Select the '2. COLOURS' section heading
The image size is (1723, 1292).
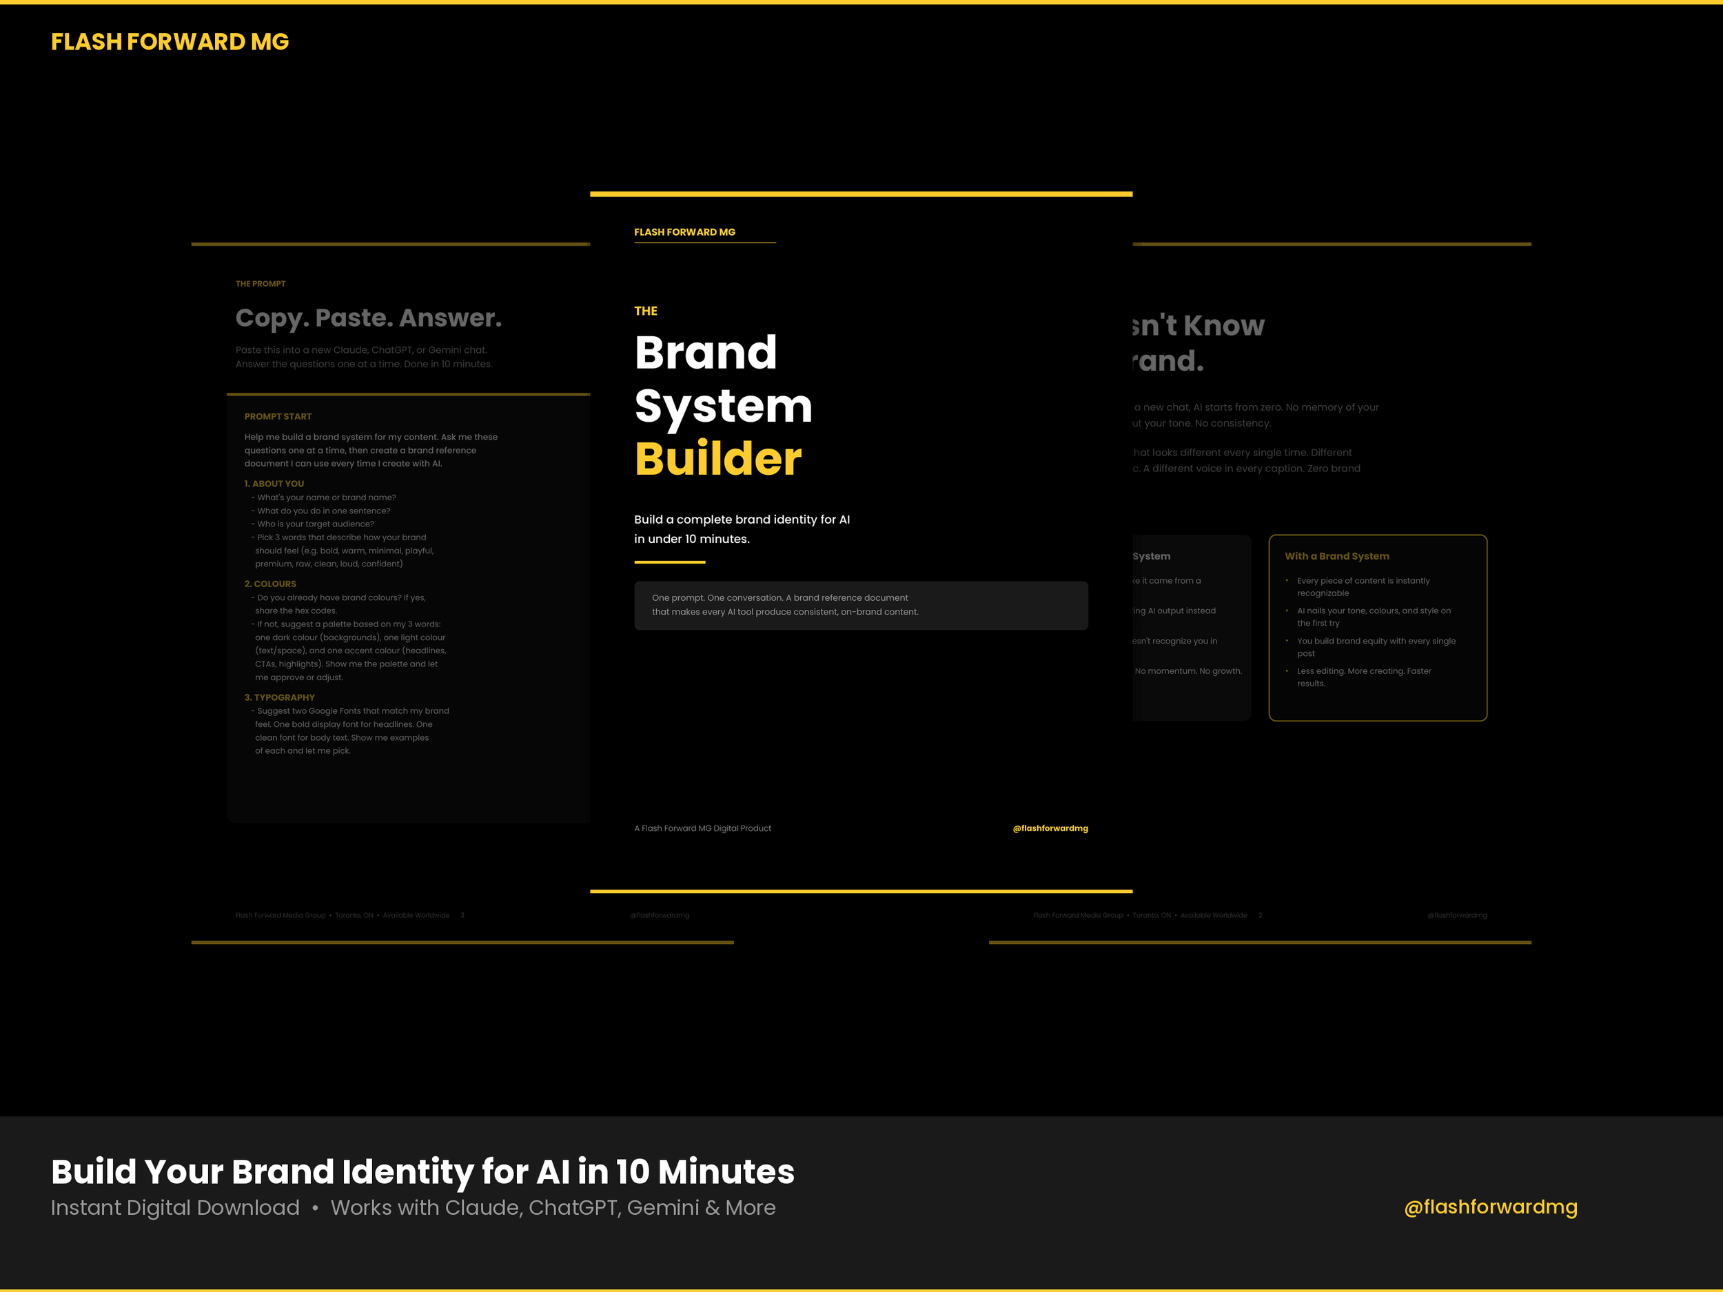tap(269, 584)
